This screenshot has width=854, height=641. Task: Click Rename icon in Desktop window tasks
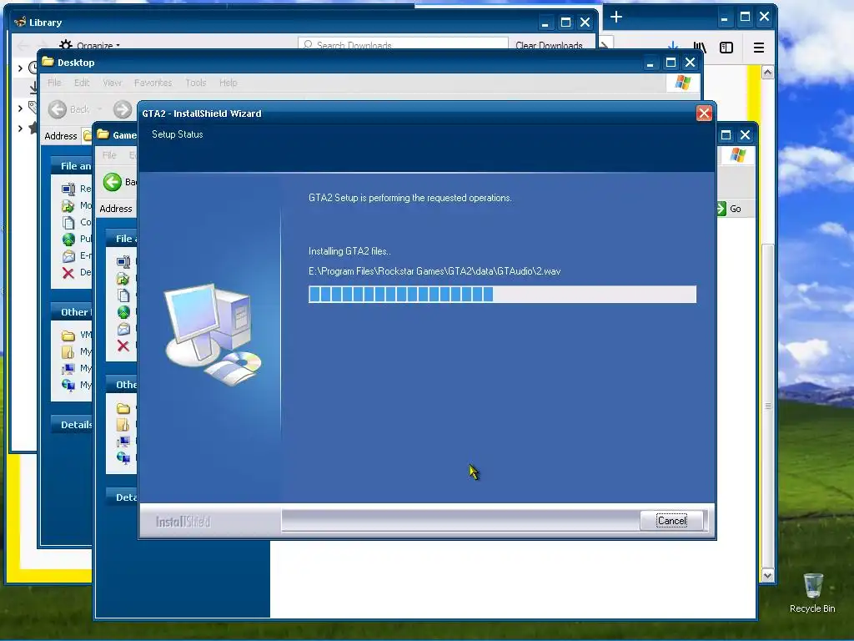tap(68, 189)
